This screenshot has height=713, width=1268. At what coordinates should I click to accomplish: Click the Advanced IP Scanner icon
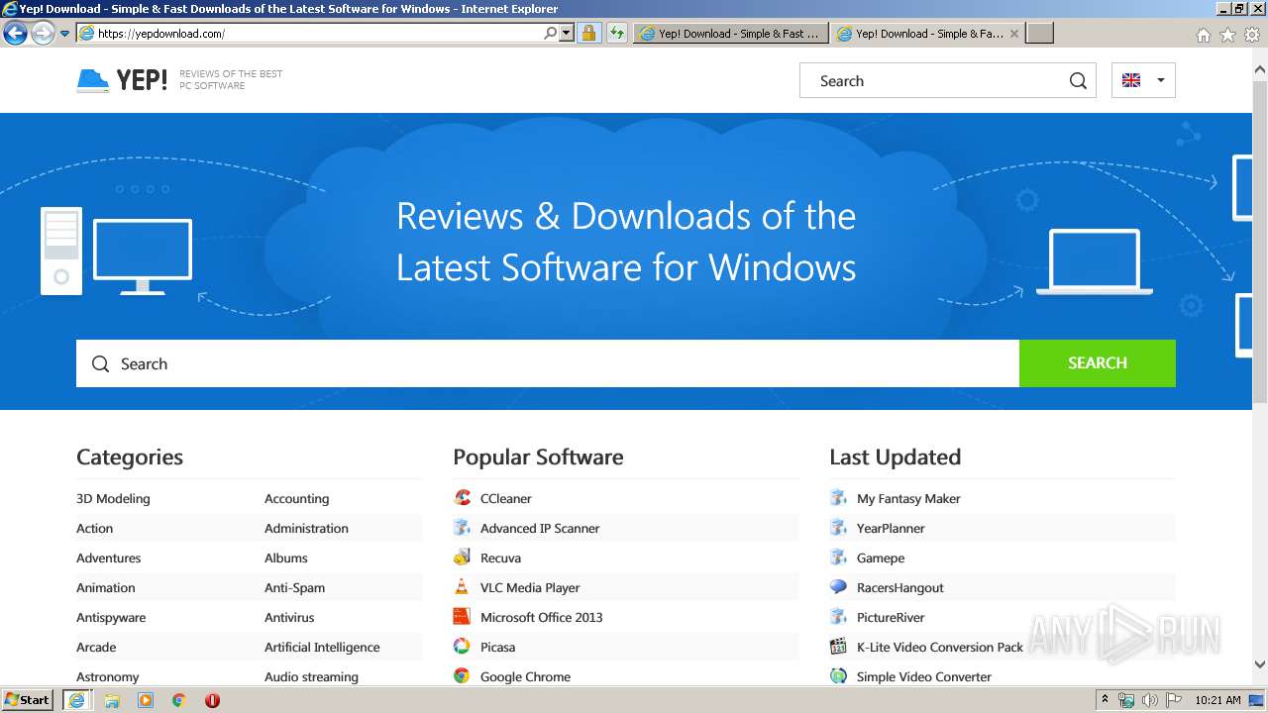(x=462, y=528)
